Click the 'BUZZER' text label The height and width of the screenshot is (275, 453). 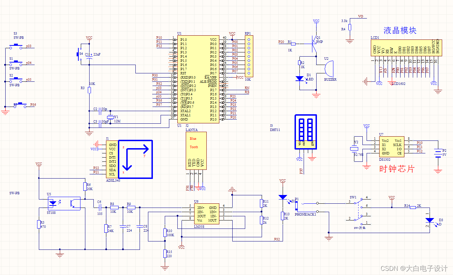330,80
